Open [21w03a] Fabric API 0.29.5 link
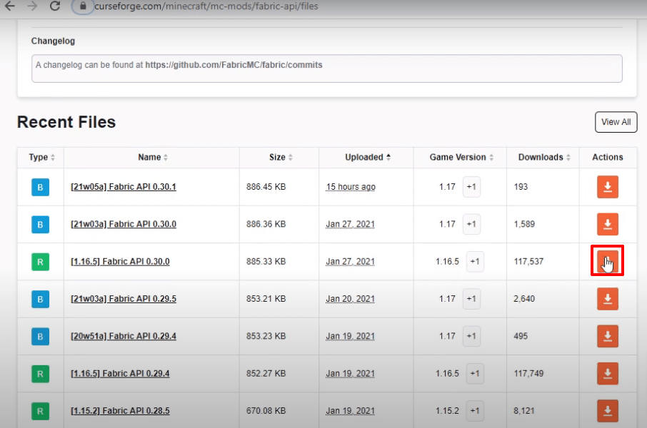The image size is (647, 428). (124, 299)
